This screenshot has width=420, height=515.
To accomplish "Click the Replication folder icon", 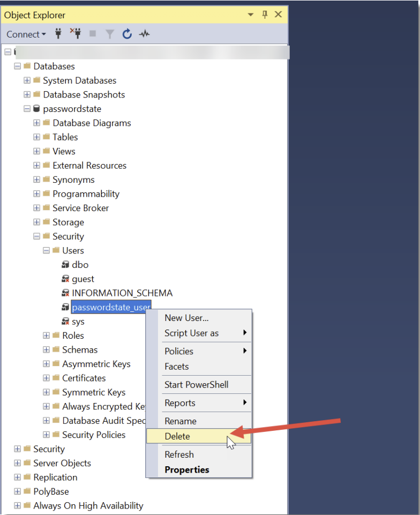I will (27, 477).
